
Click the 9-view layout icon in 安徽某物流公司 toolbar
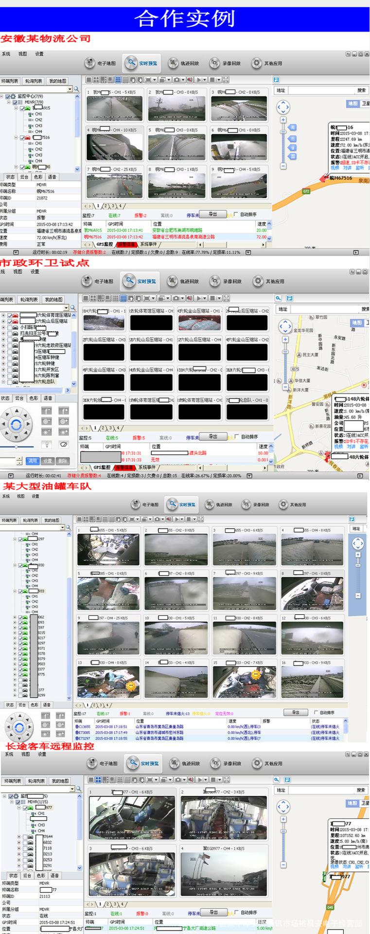(118, 79)
